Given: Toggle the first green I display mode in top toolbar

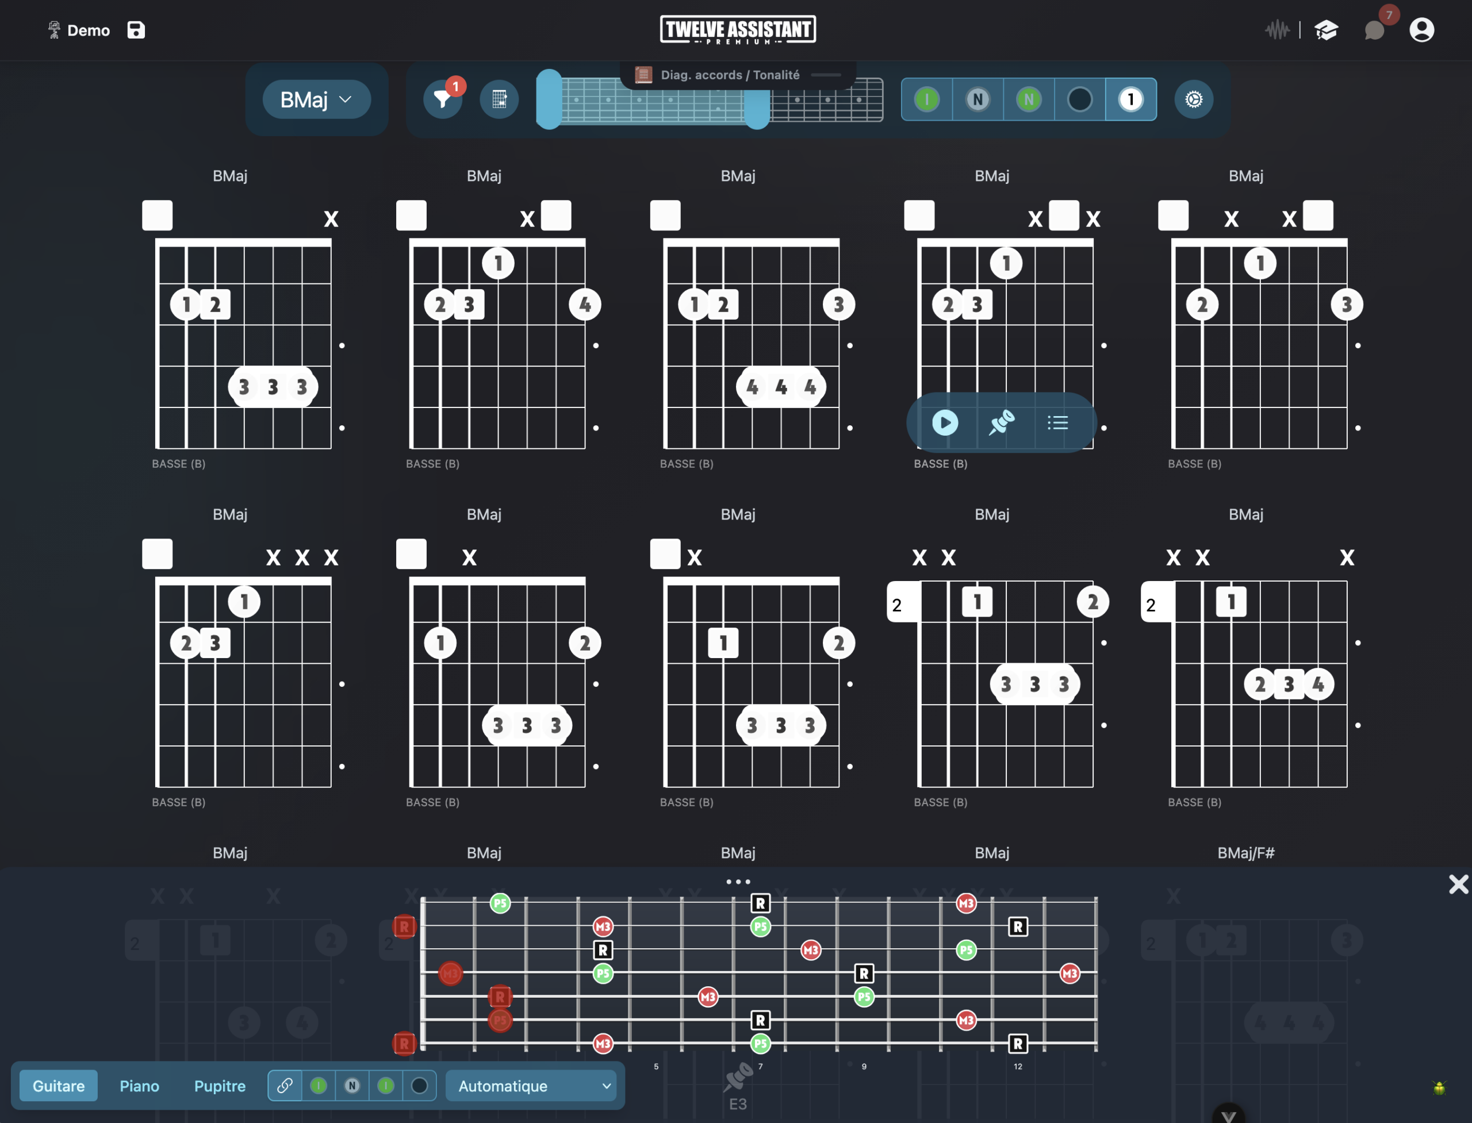Looking at the screenshot, I should point(926,99).
